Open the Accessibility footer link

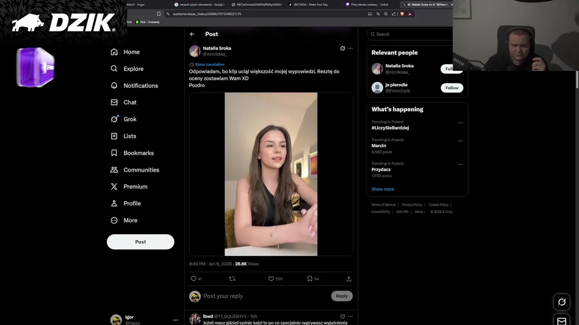(x=380, y=212)
